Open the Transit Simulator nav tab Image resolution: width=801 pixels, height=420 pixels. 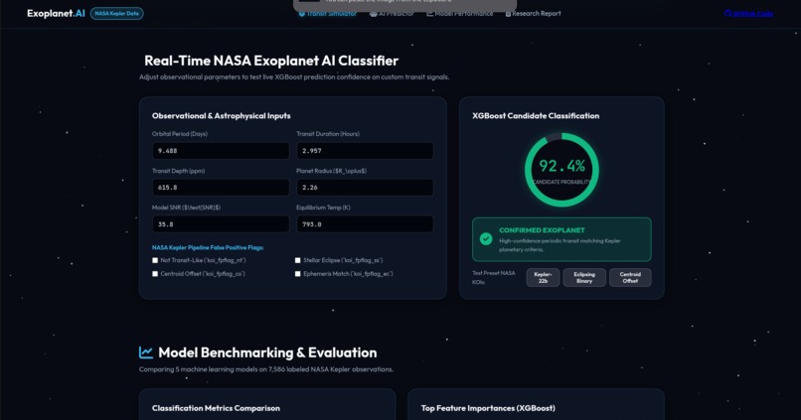point(327,14)
